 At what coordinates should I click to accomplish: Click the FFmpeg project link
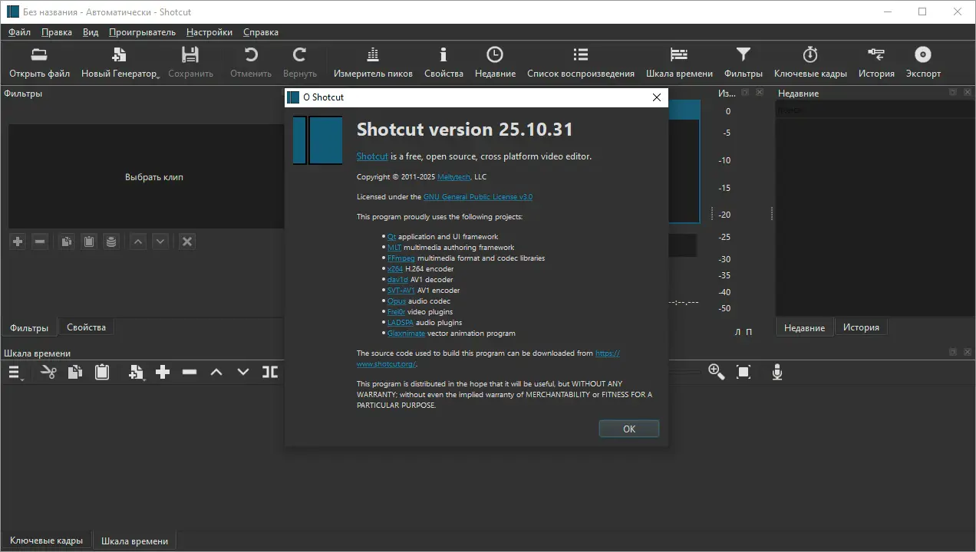[x=401, y=258]
